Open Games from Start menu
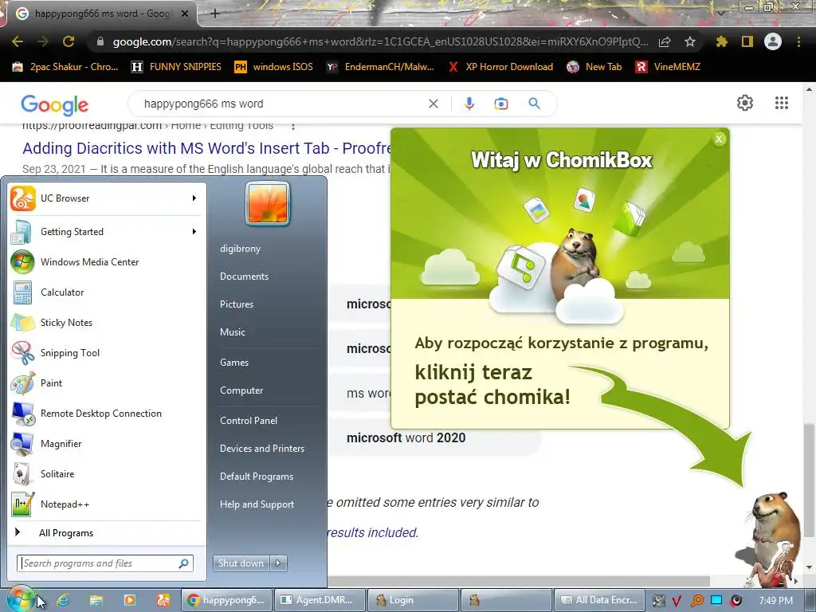This screenshot has width=816, height=612. coord(234,363)
